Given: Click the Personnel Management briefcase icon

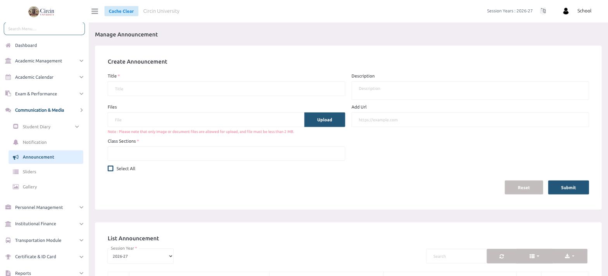Looking at the screenshot, I should click(8, 207).
